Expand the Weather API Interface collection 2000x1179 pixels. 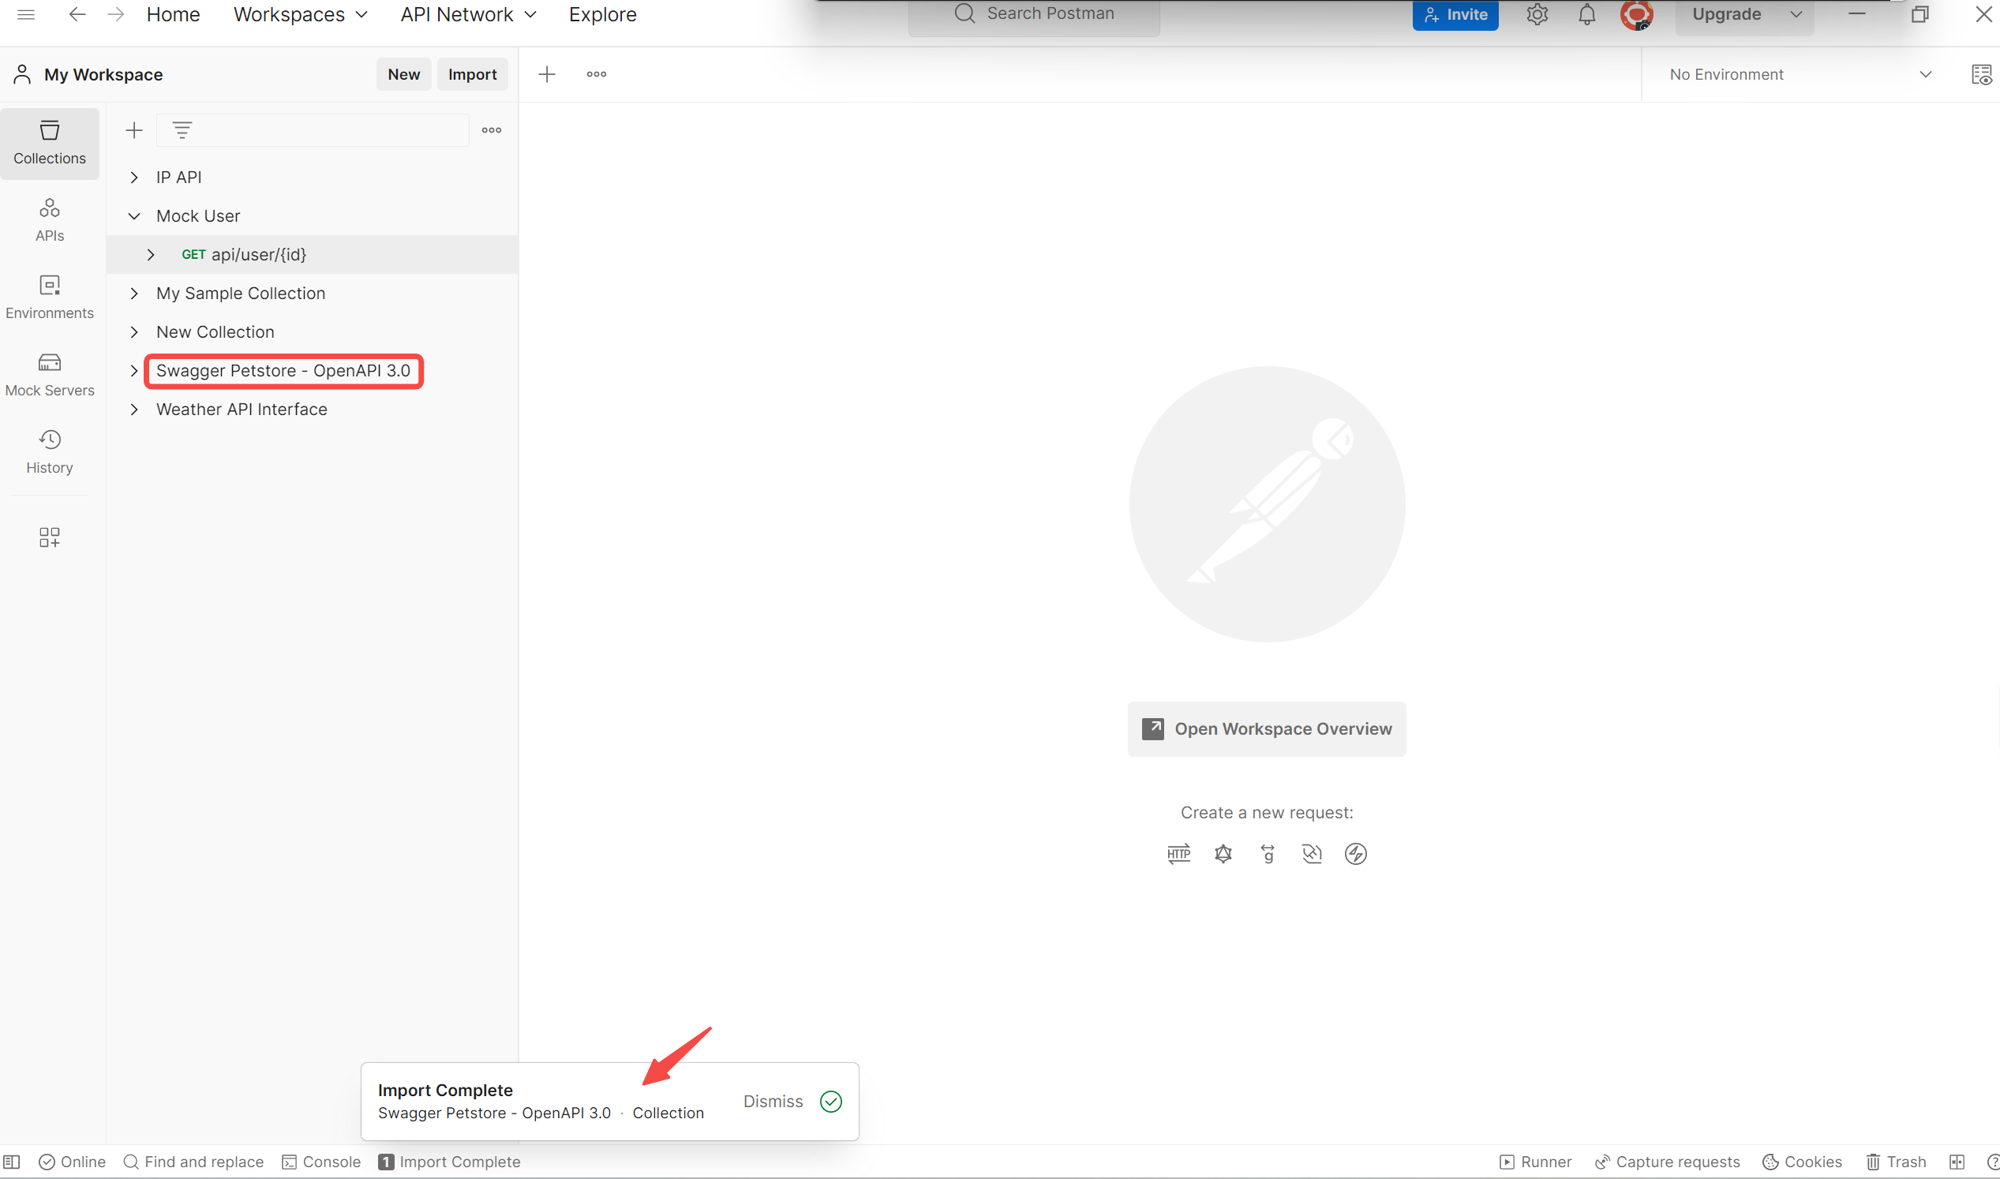(x=133, y=409)
